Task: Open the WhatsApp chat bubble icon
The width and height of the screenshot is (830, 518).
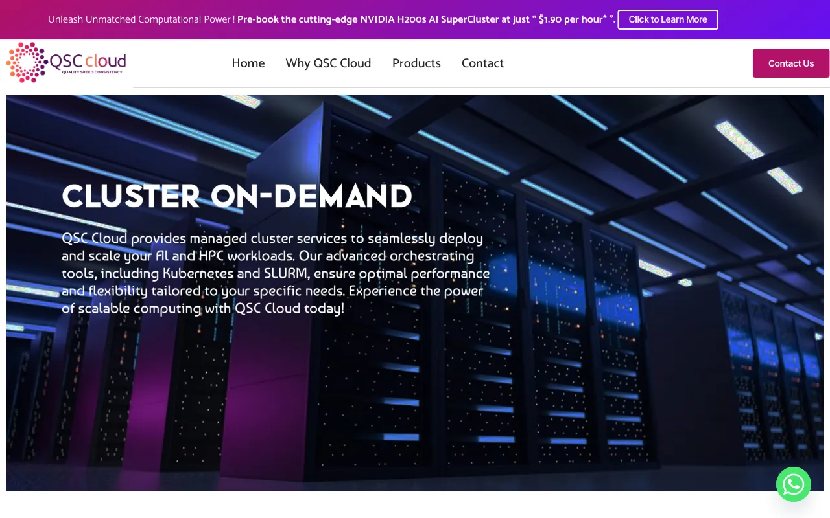Action: (794, 484)
